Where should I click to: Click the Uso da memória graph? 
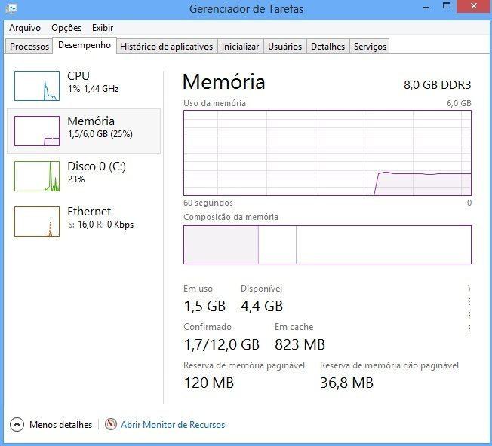327,153
